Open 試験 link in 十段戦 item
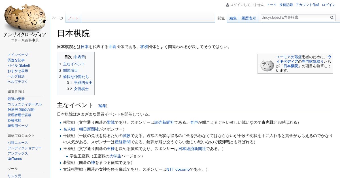This screenshot has height=178, width=340. point(127,136)
